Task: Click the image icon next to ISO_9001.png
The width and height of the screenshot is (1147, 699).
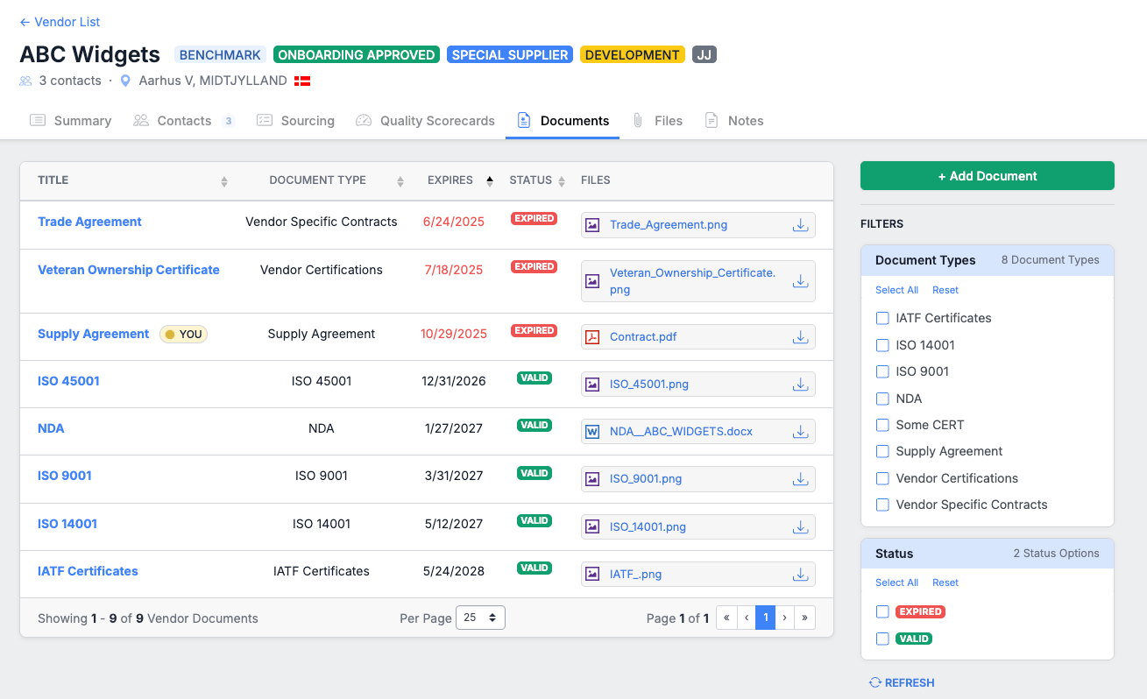Action: (594, 479)
